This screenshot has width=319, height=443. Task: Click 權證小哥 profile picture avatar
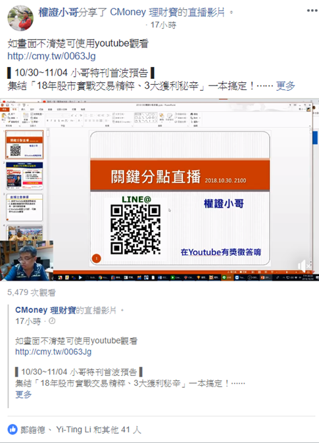(20, 18)
